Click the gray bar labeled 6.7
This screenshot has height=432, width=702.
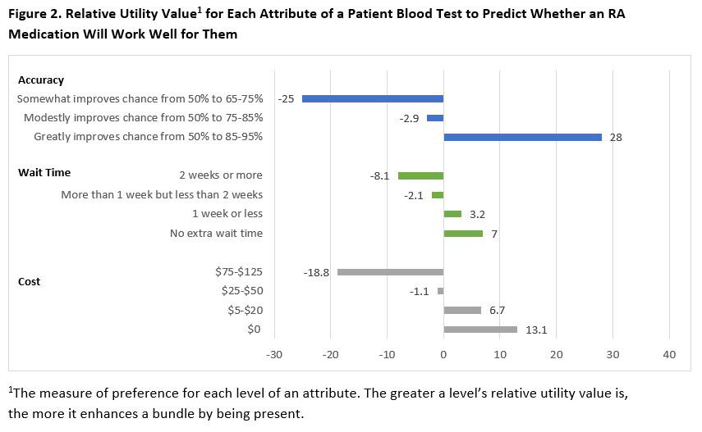[x=462, y=310]
